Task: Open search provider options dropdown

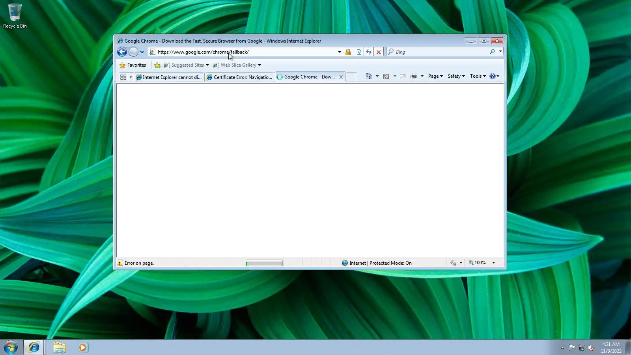Action: pyautogui.click(x=500, y=52)
